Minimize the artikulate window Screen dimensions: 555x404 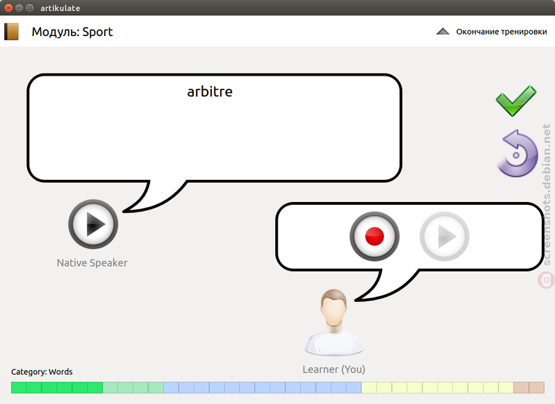[19, 8]
